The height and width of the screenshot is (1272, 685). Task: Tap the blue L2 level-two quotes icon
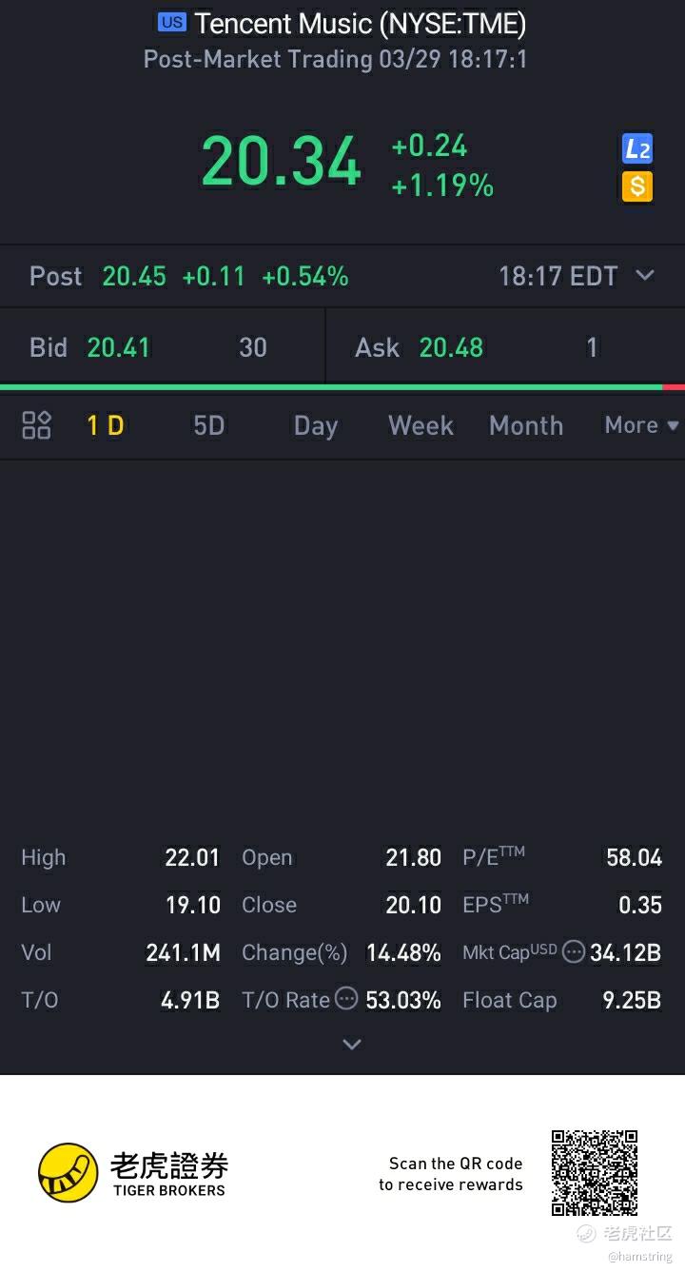(x=636, y=148)
